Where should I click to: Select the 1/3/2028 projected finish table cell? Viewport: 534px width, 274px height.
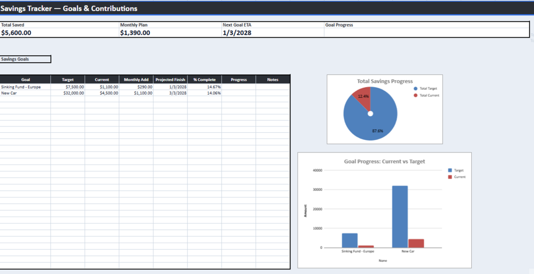pyautogui.click(x=170, y=87)
